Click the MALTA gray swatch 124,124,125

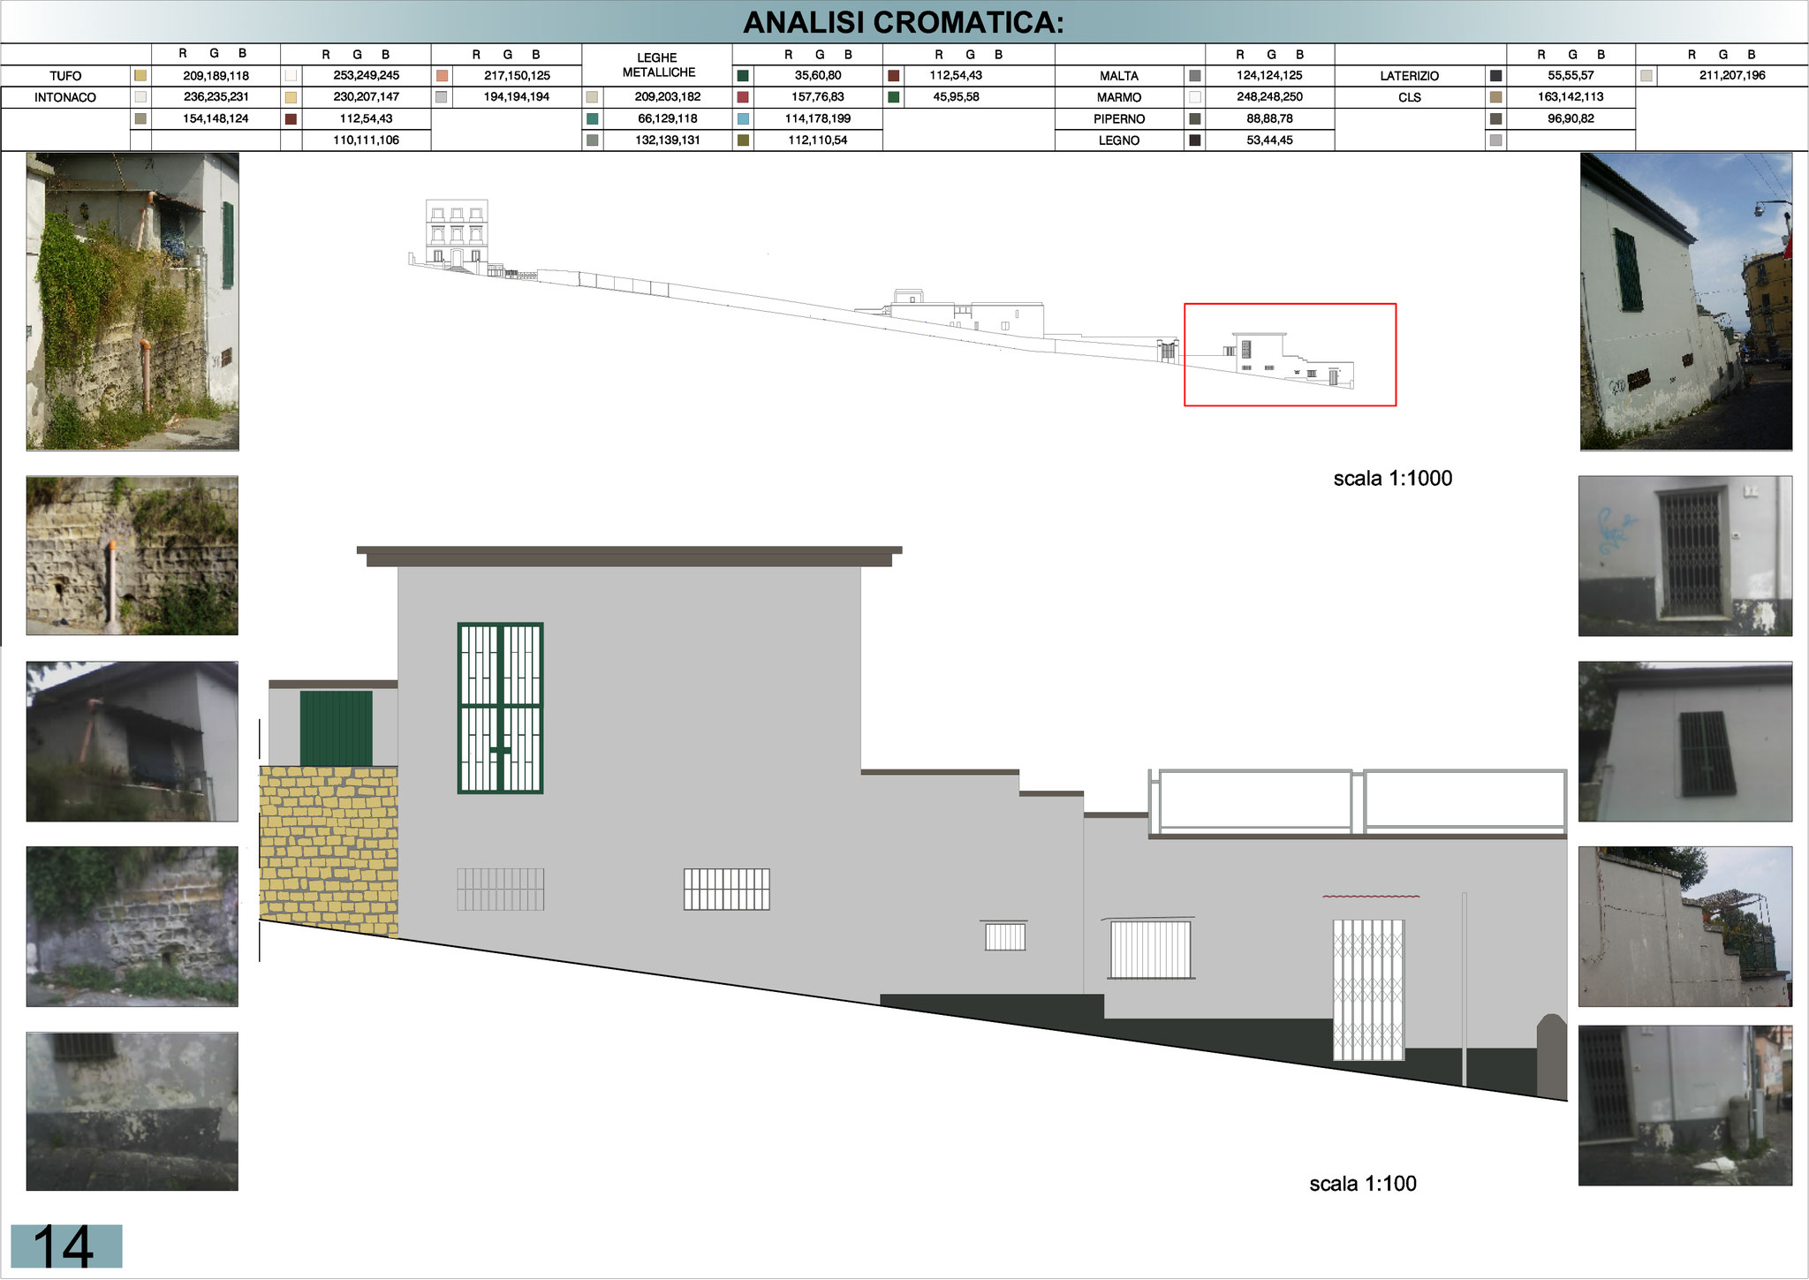[1195, 76]
